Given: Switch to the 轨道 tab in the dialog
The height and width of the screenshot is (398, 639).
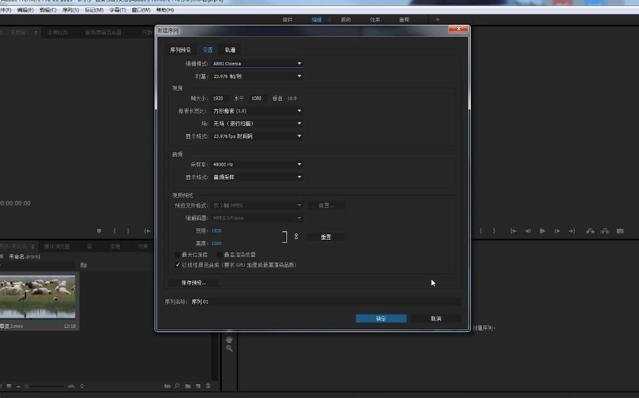Looking at the screenshot, I should [x=229, y=49].
